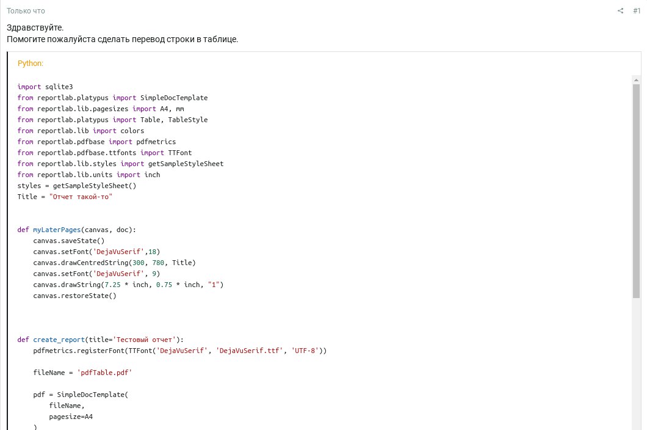Open the #1 post permalink

(x=637, y=11)
